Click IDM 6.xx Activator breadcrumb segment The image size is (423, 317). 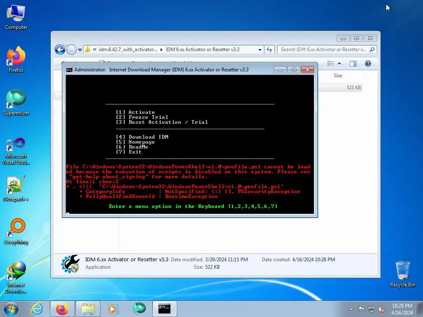point(202,50)
